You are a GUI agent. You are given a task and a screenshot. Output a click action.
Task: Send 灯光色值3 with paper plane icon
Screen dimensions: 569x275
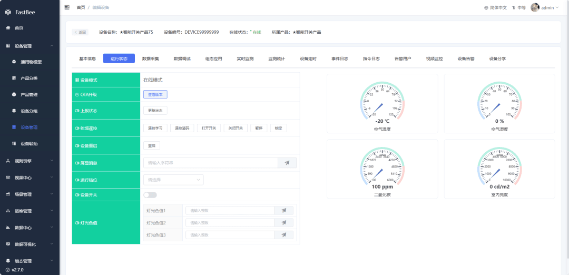284,235
